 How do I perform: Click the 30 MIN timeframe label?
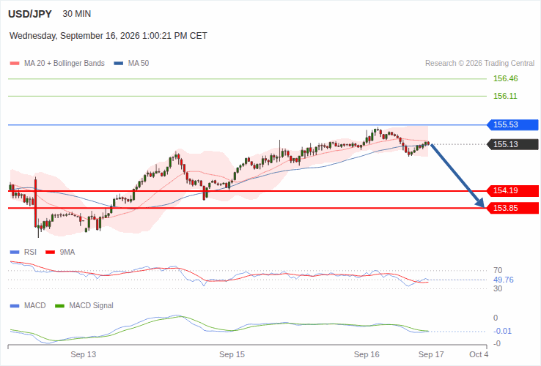pos(77,14)
